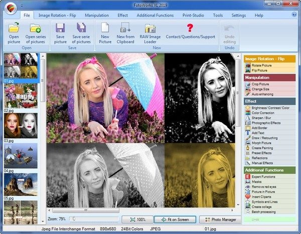Click the 100% zoom button
This screenshot has height=234, width=301.
click(x=136, y=219)
